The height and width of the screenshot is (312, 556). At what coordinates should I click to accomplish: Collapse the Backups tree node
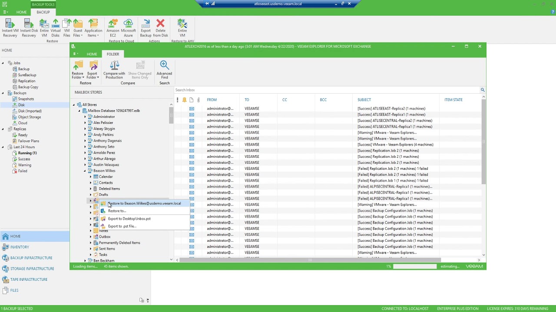coord(3,93)
